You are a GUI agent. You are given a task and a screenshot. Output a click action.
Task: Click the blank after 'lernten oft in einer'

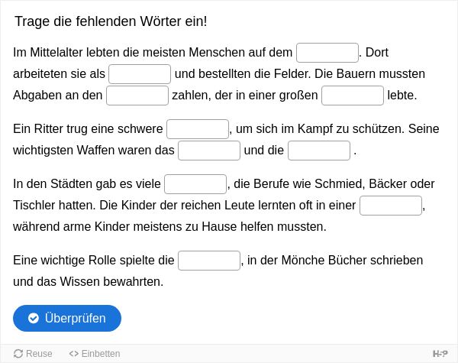pyautogui.click(x=391, y=206)
